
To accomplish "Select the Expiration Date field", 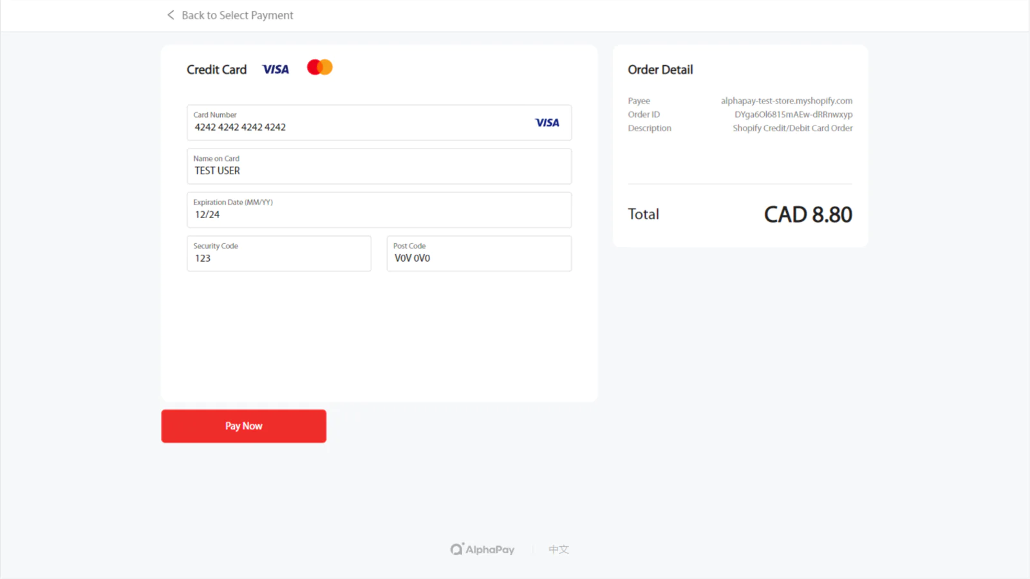I will pos(379,210).
